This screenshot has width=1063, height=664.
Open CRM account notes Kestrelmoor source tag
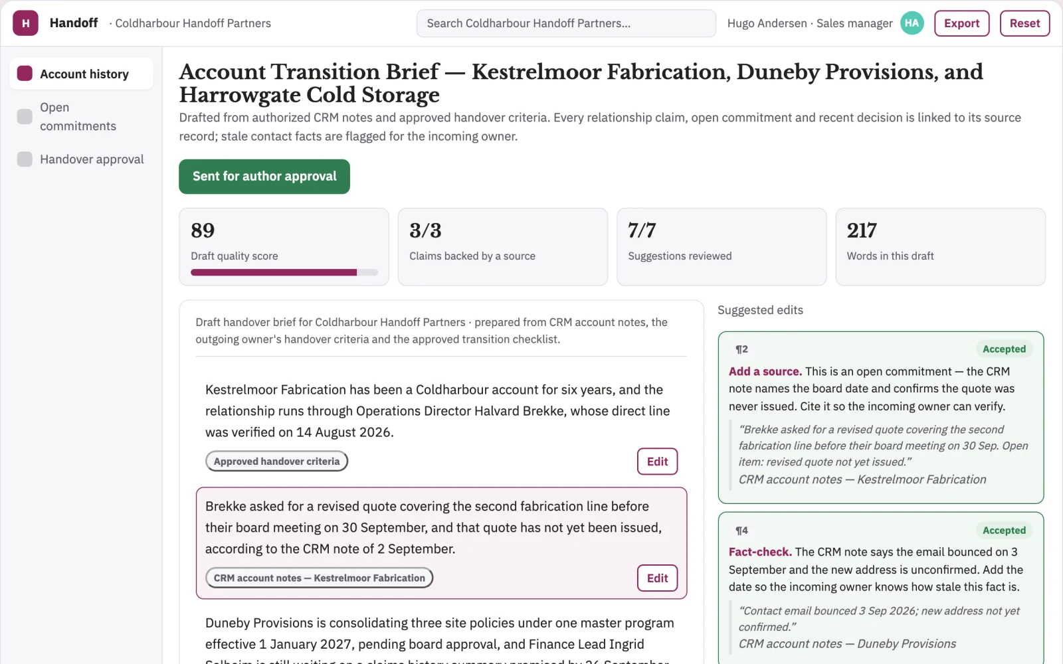pos(319,578)
